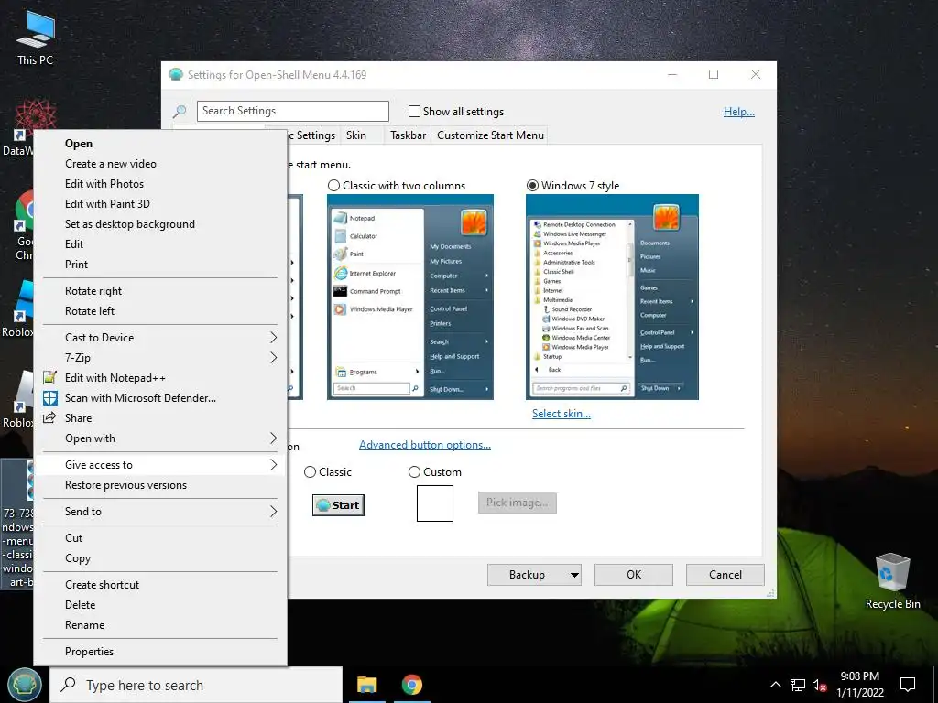This screenshot has width=938, height=703.
Task: Click the Open-Shell icon in settings title bar
Action: point(176,75)
